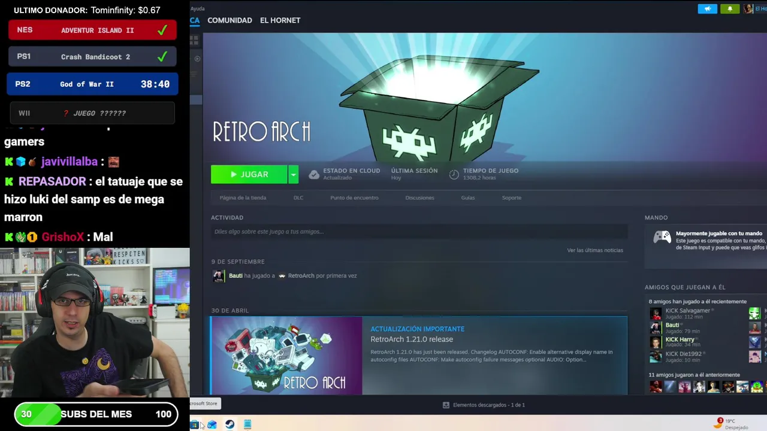
Task: Open the Outlook mail taskbar icon
Action: coord(212,424)
